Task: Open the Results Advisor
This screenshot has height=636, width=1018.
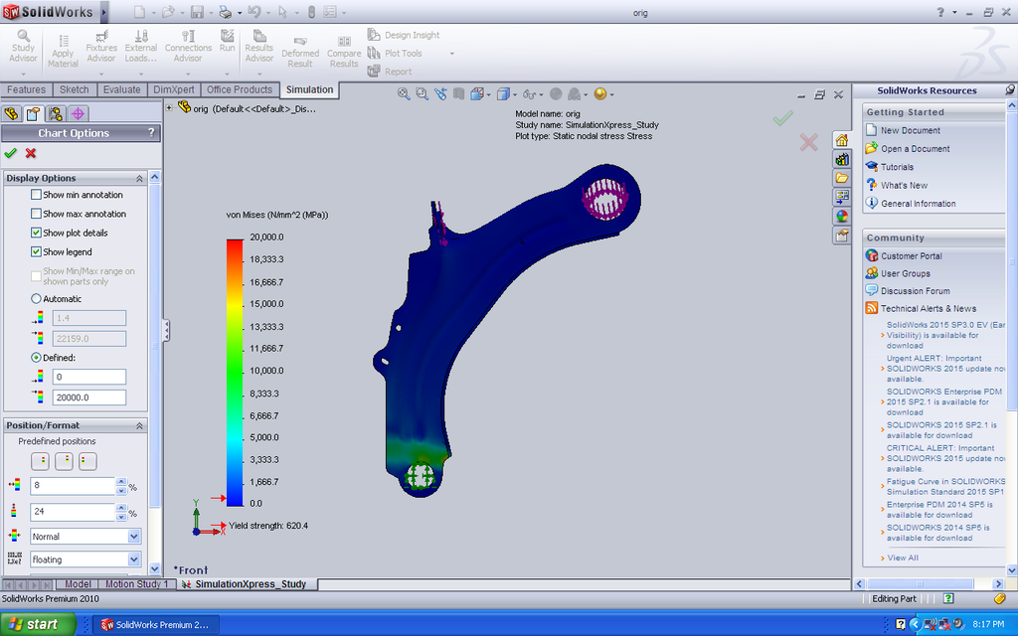Action: [x=259, y=46]
